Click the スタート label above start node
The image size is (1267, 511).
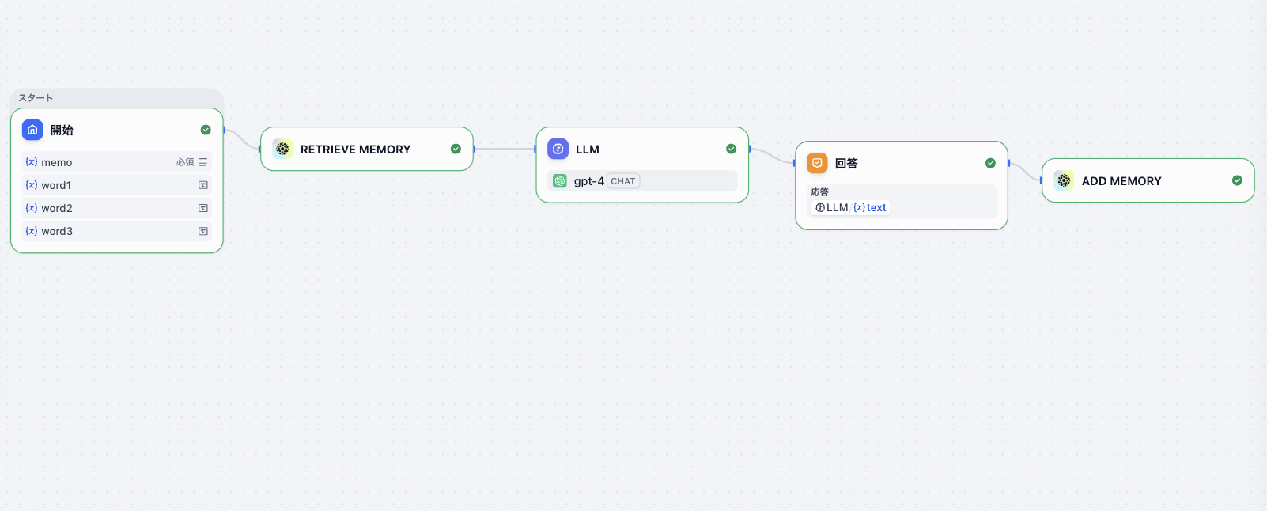(x=36, y=98)
